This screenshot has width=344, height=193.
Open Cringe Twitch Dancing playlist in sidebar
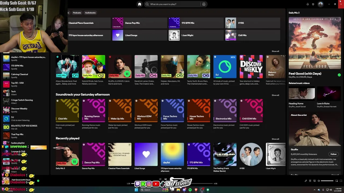pyautogui.click(x=26, y=101)
